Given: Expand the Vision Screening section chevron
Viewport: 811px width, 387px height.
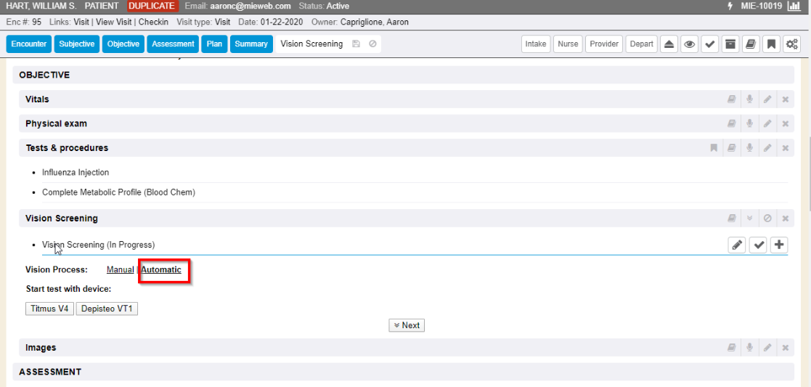Looking at the screenshot, I should (x=749, y=219).
